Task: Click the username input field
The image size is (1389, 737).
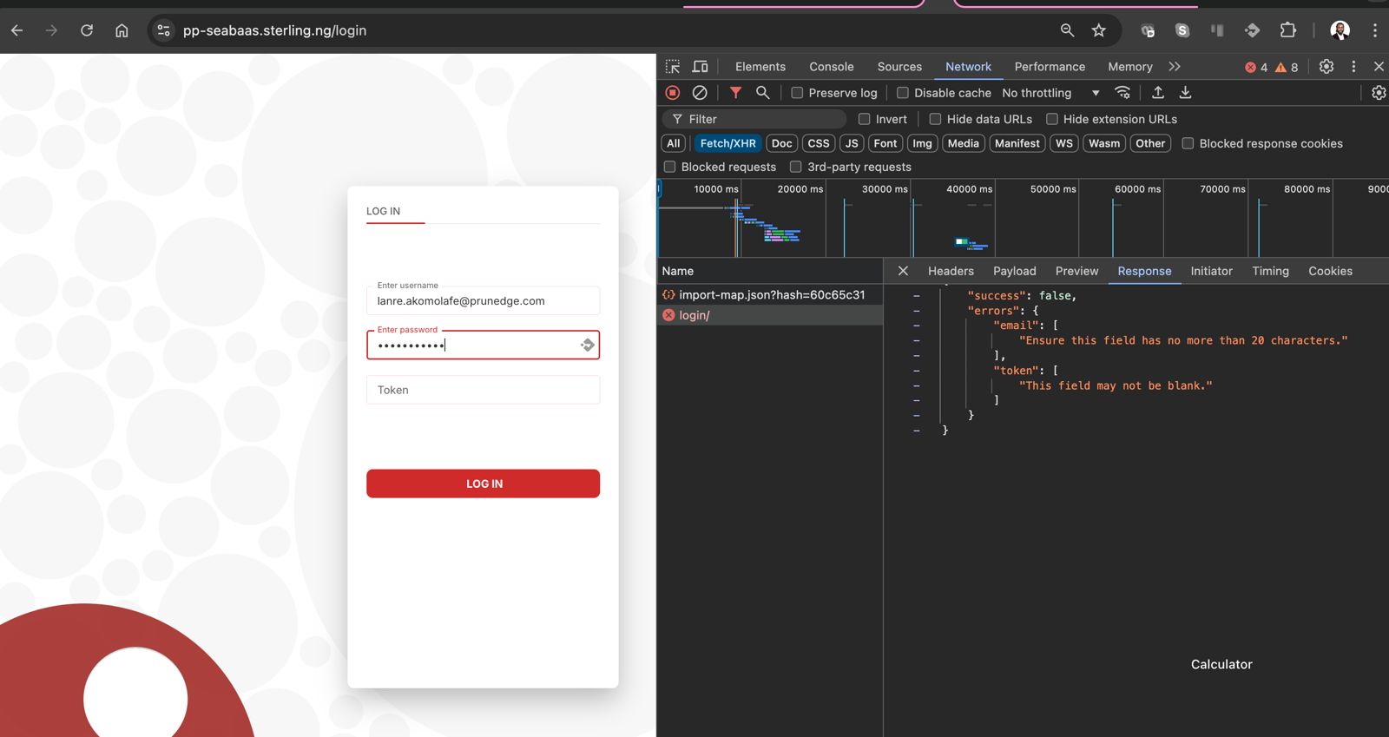Action: [x=483, y=300]
